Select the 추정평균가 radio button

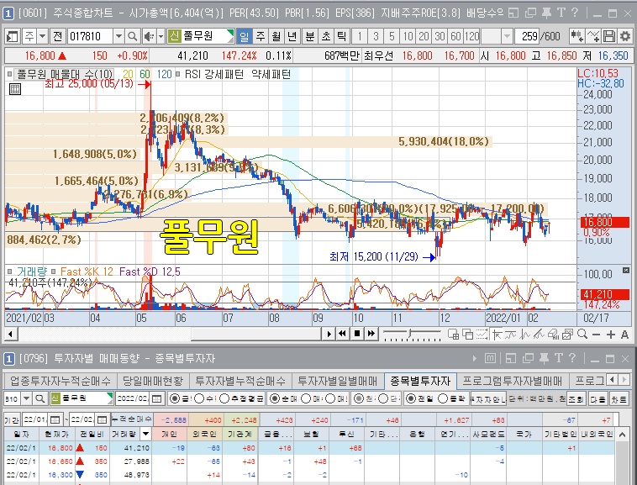click(x=224, y=398)
